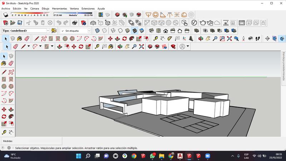Toggle Back Edges style
Image resolution: width=286 pixels, height=161 pixels.
click(x=104, y=31)
